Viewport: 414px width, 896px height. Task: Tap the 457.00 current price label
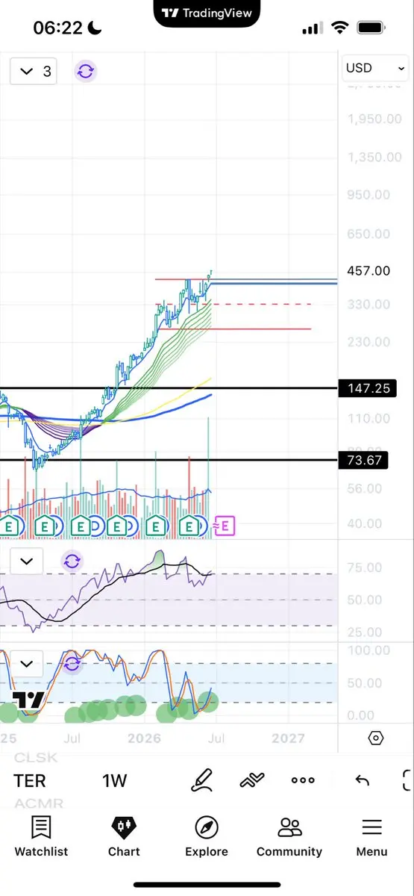click(368, 270)
